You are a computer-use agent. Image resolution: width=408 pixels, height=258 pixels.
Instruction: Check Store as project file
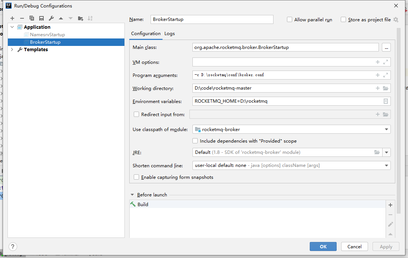coord(343,19)
